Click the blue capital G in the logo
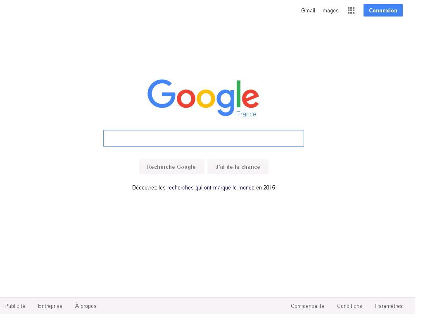The height and width of the screenshot is (317, 423). click(x=162, y=94)
